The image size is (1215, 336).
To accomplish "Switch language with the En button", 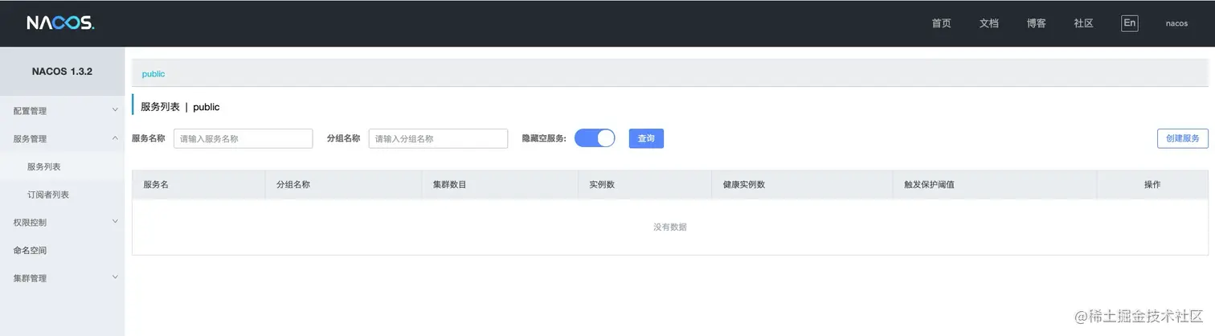I will 1130,23.
